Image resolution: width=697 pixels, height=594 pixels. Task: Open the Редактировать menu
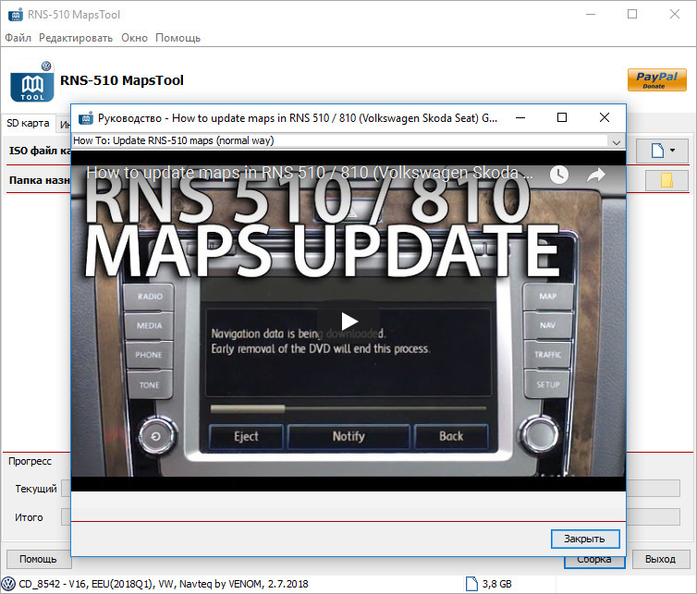(76, 38)
